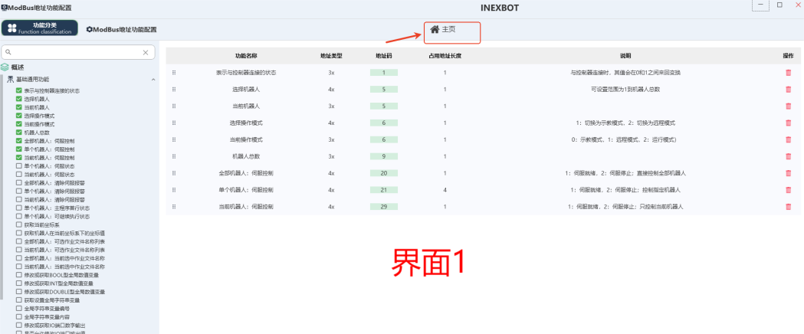Click the 概述 overview icon
The width and height of the screenshot is (804, 334).
point(5,67)
